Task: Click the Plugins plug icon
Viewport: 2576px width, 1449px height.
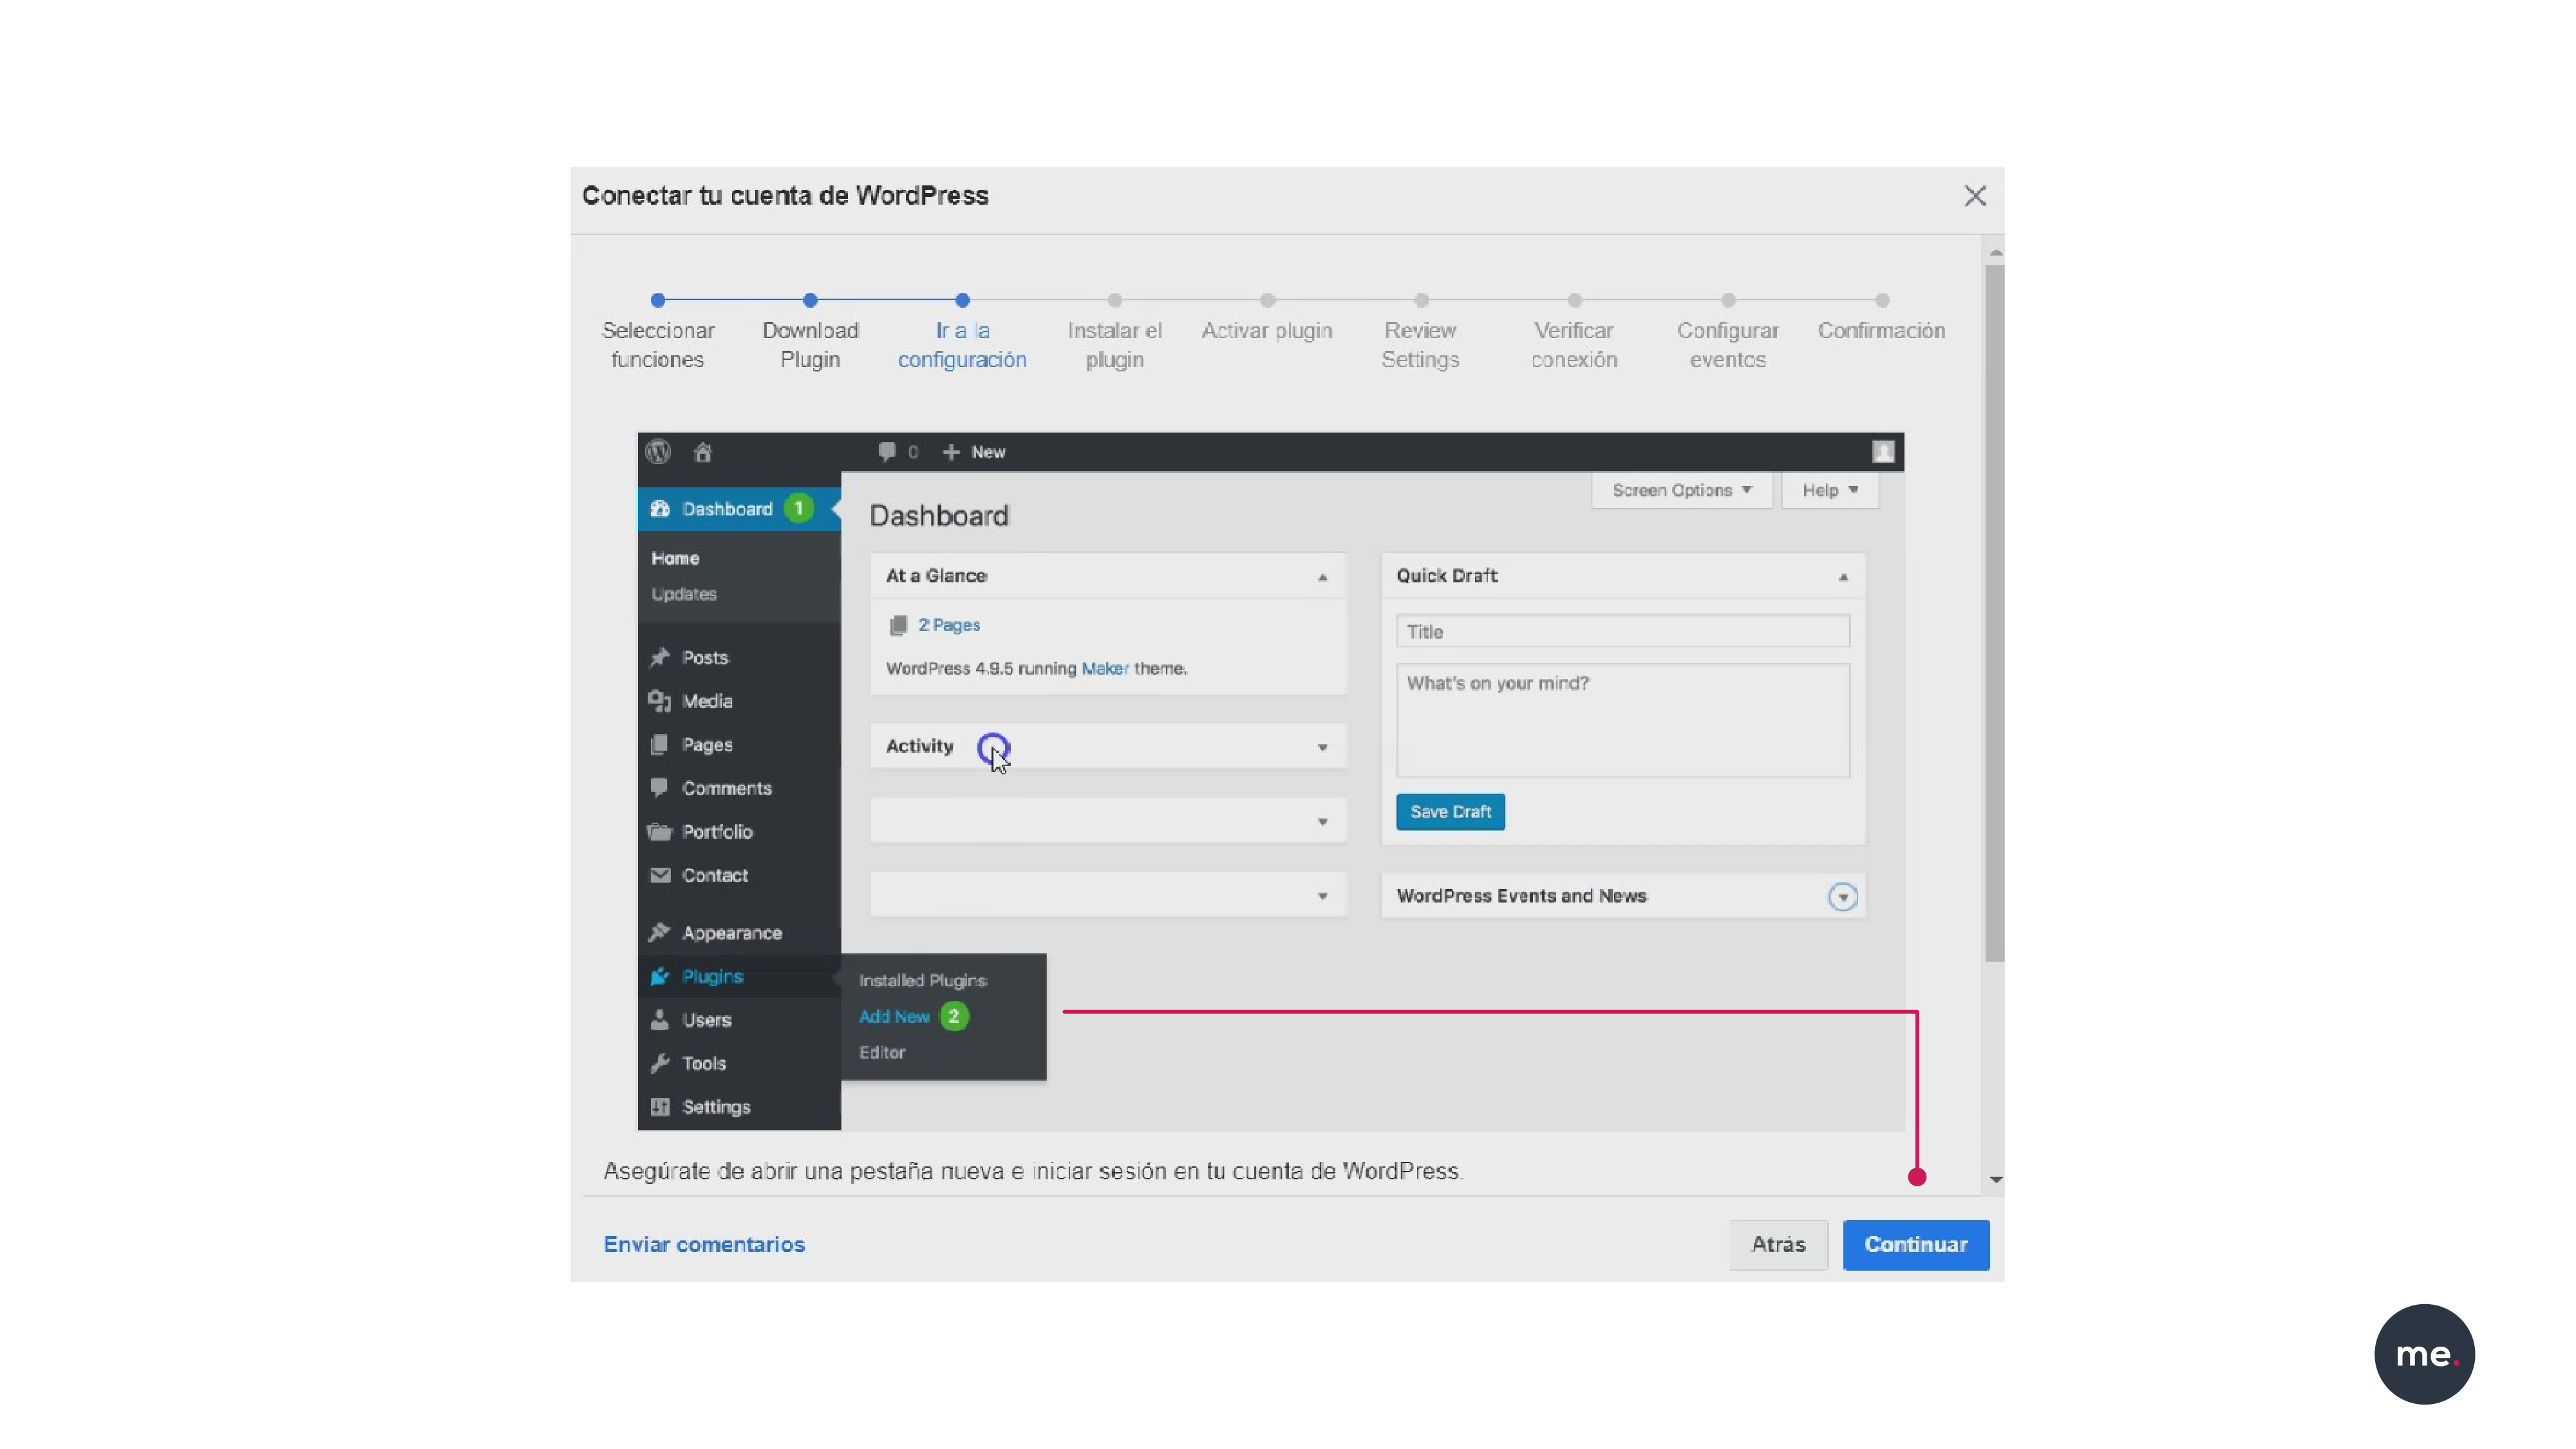Action: [659, 976]
